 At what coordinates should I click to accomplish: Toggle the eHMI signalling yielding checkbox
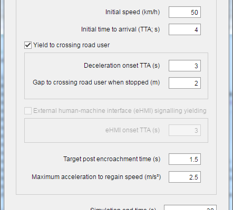pyautogui.click(x=28, y=111)
